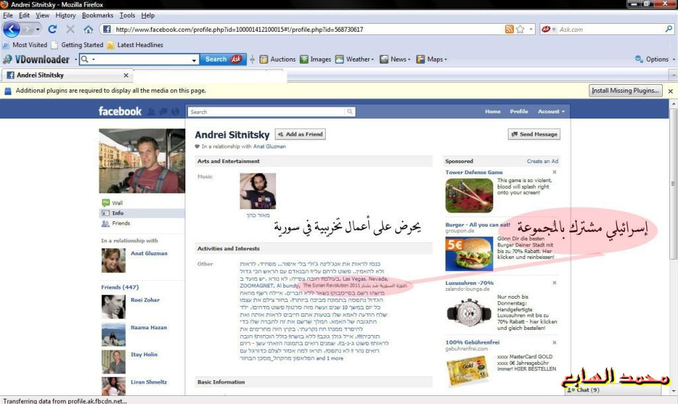Open the Chat (9) bar

[613, 389]
